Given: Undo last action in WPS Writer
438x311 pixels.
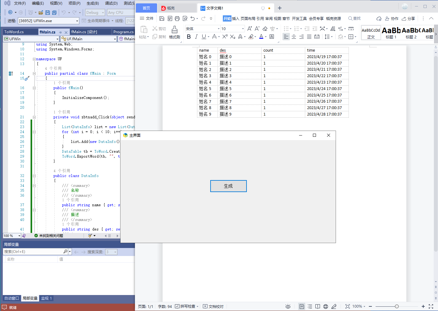Looking at the screenshot, I should [192, 18].
